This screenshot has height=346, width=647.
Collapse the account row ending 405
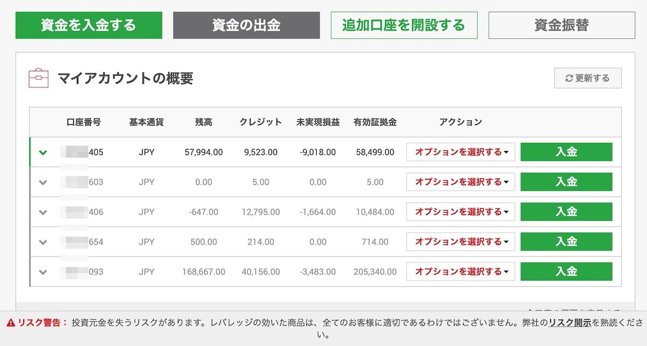click(43, 153)
